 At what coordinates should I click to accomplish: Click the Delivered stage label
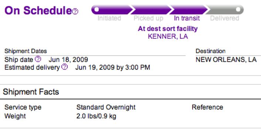click(224, 18)
